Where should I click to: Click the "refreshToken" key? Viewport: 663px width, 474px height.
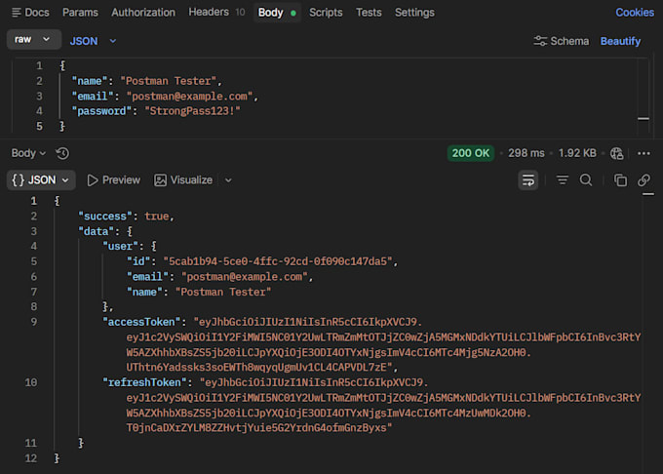point(144,382)
